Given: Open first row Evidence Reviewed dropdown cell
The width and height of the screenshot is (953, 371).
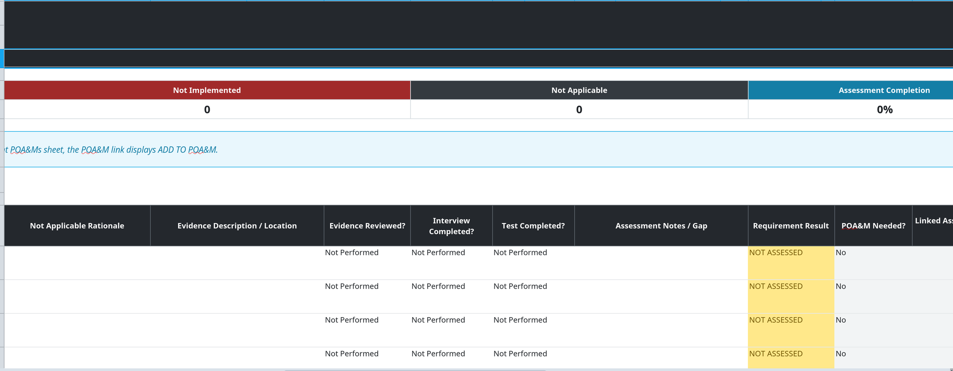Looking at the screenshot, I should (x=367, y=263).
